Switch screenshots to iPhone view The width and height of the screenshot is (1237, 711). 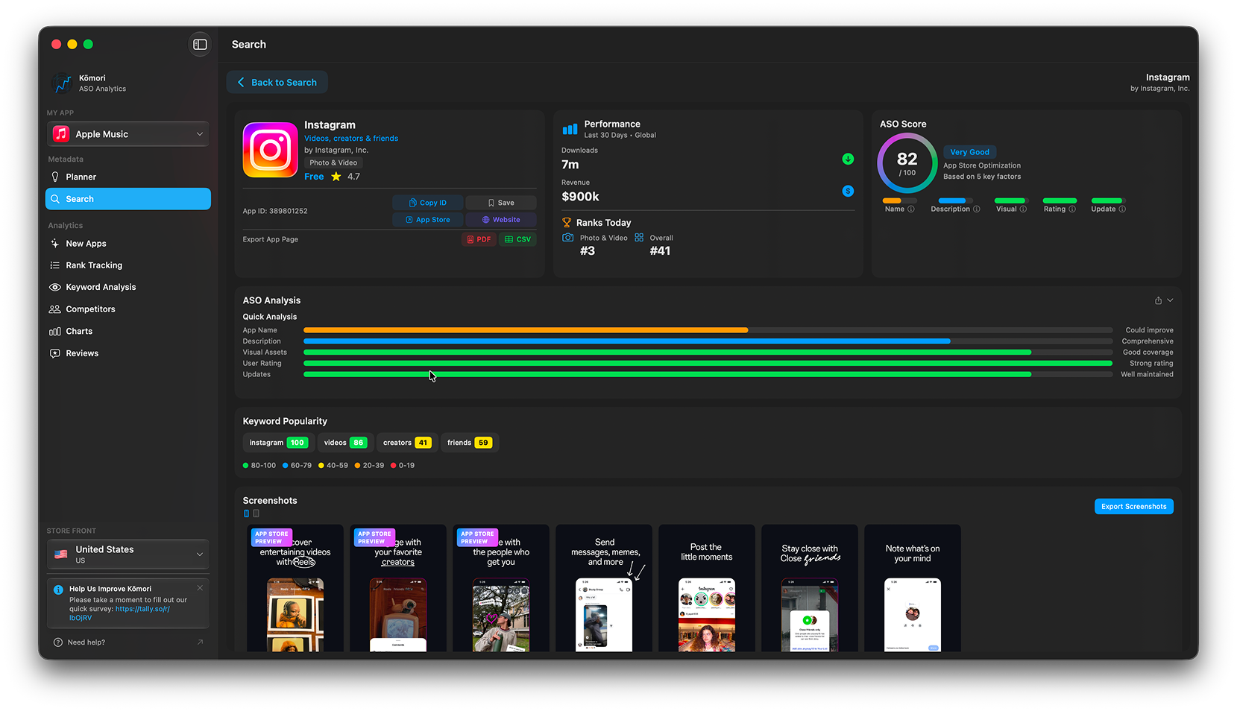tap(247, 513)
